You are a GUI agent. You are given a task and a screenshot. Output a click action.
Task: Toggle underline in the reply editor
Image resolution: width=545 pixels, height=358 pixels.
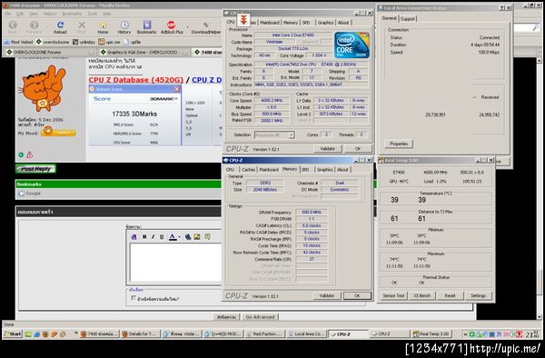point(162,236)
